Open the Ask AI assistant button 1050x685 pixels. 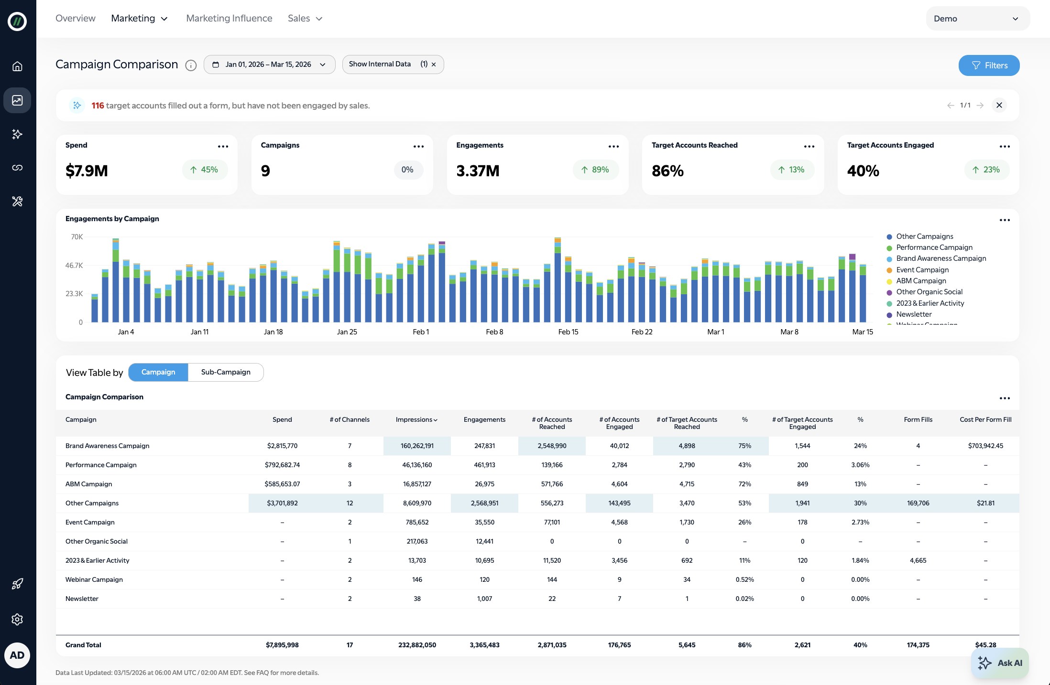pyautogui.click(x=1000, y=663)
